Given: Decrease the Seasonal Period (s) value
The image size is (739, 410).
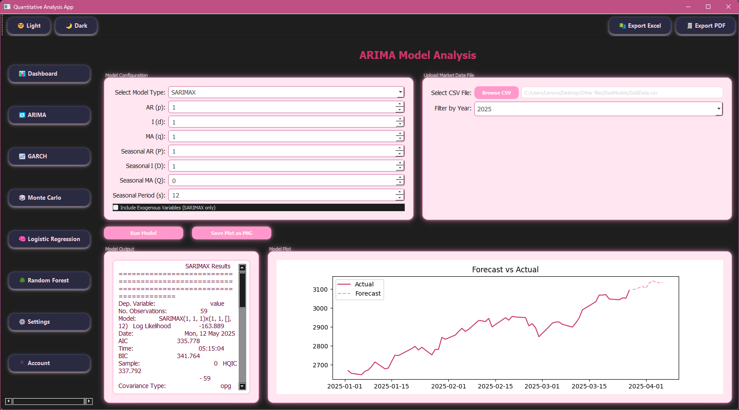Looking at the screenshot, I should pyautogui.click(x=399, y=198).
